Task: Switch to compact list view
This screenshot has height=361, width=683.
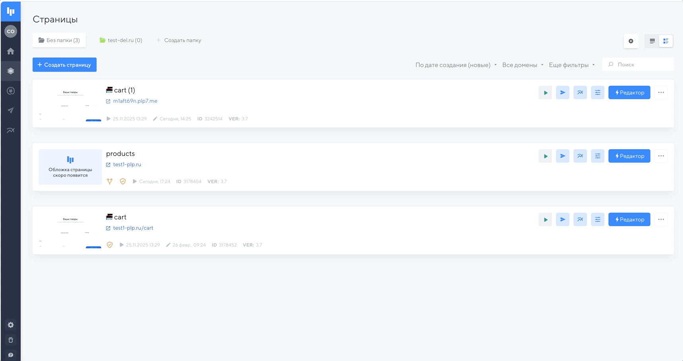Action: pos(652,41)
